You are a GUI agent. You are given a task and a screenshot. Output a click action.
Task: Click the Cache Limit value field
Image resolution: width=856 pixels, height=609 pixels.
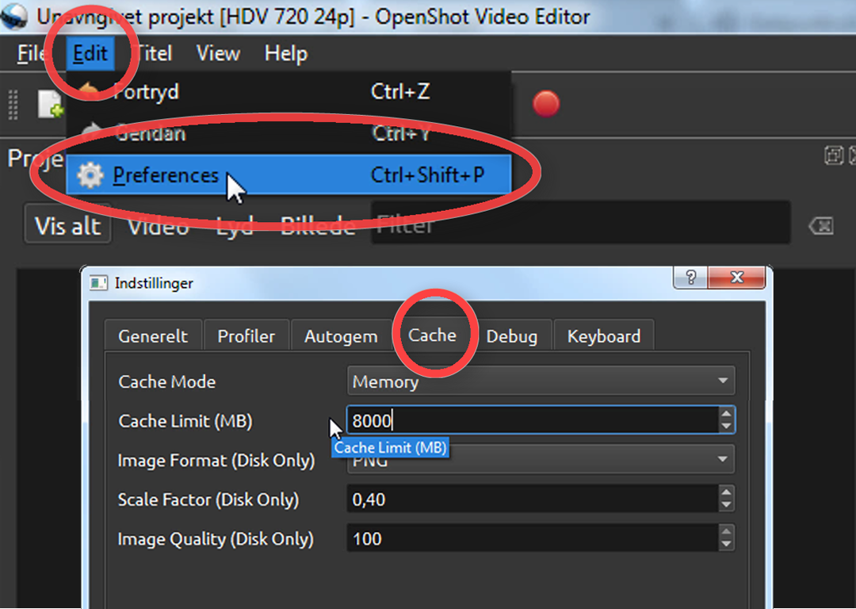coord(533,420)
